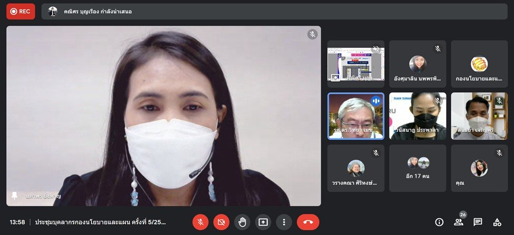The height and width of the screenshot is (235, 514).
Task: Click the present screen icon
Action: pos(263,222)
